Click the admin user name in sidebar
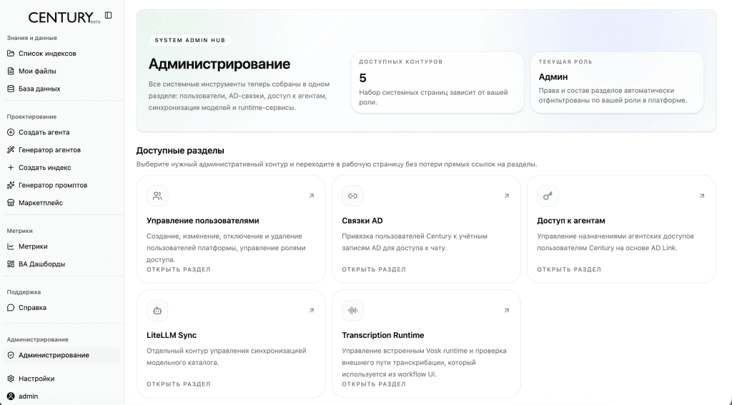Viewport: 732px width, 405px height. [28, 396]
